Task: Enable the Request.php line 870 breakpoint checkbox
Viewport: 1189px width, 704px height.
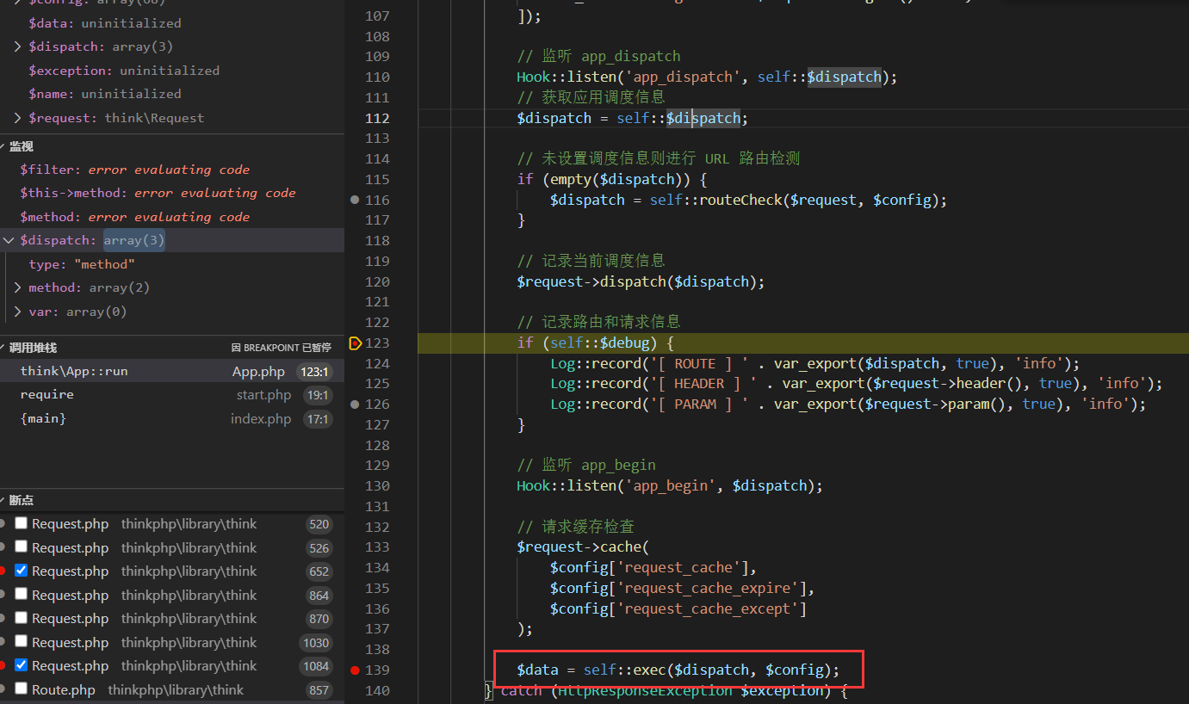Action: pyautogui.click(x=22, y=618)
